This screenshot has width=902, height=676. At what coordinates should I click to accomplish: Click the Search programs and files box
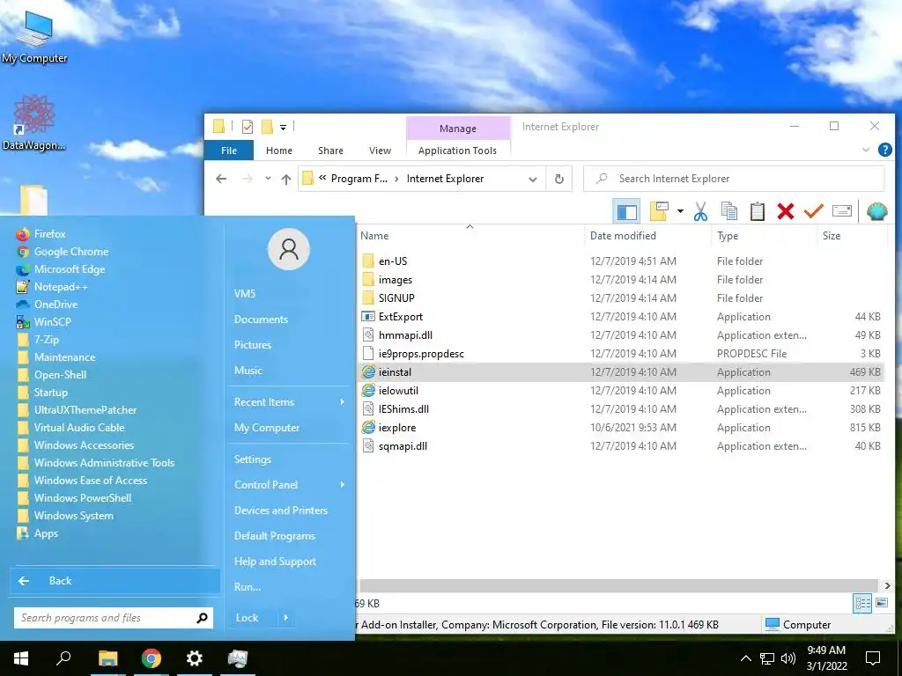click(114, 618)
